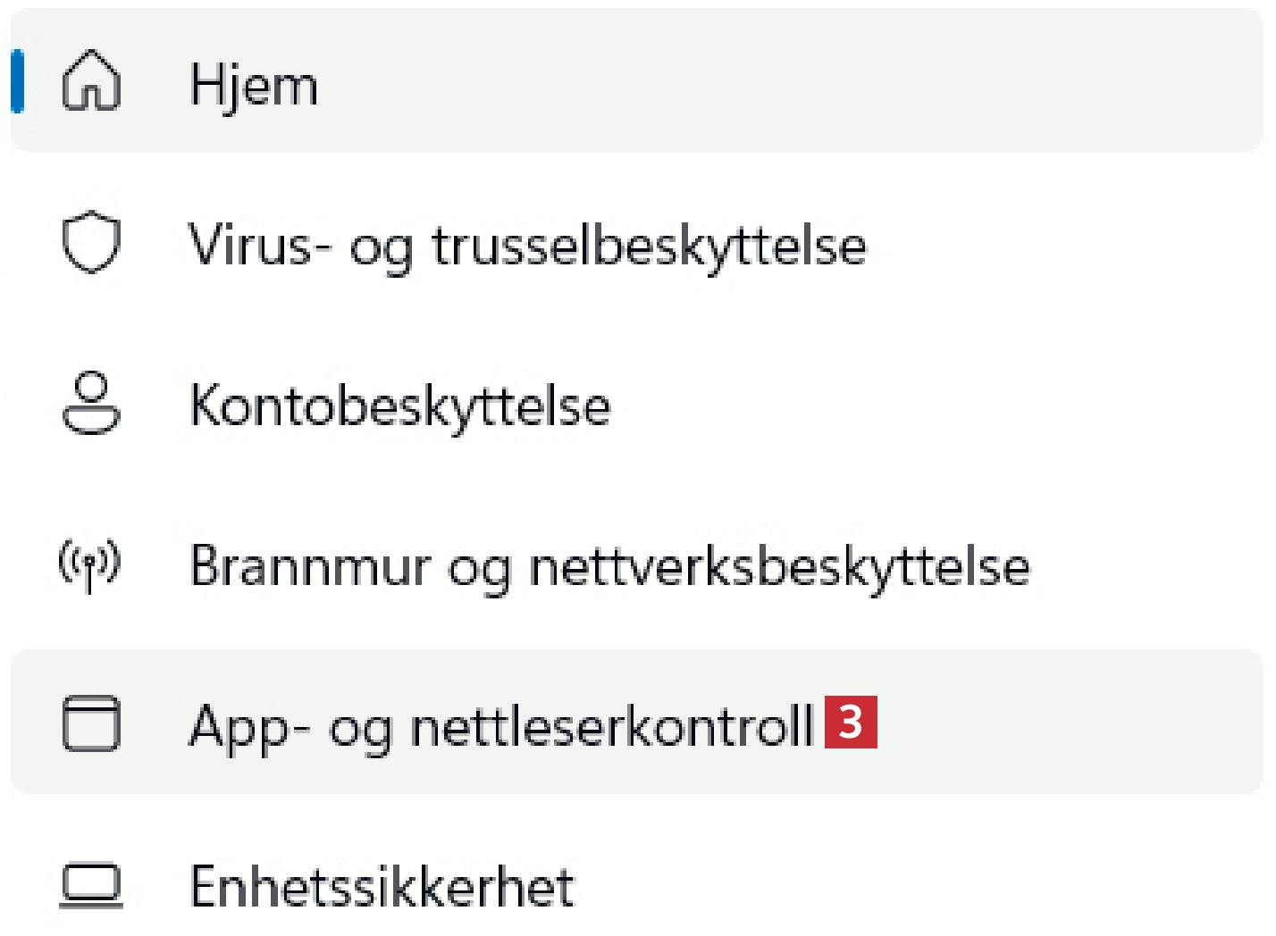The image size is (1276, 936).
Task: Click the red number 3 badge
Action: click(x=850, y=722)
